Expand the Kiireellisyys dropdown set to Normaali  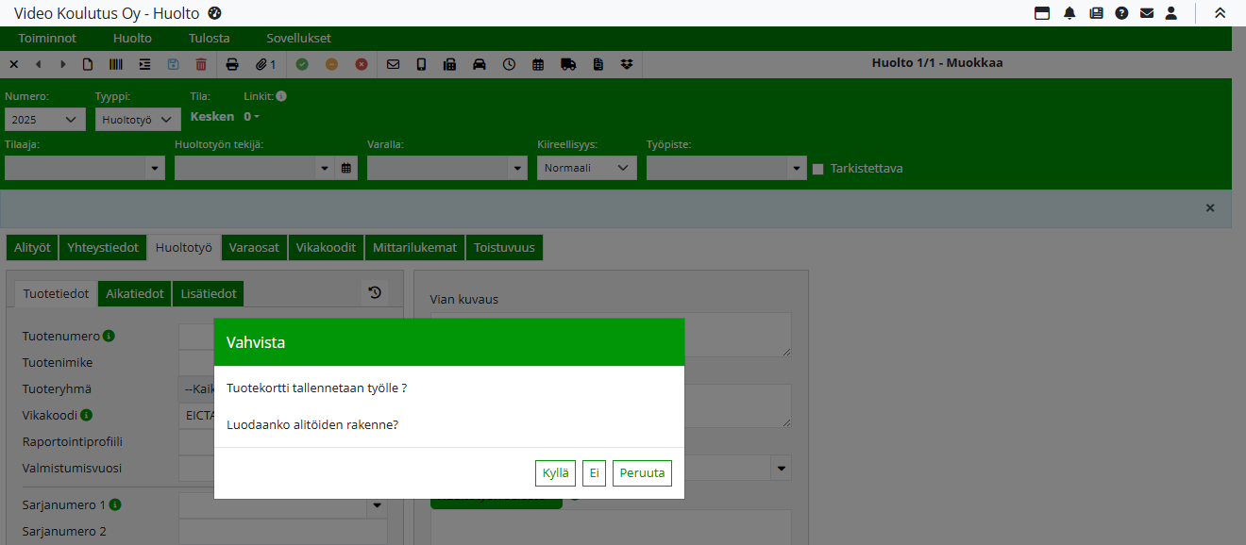coord(586,168)
